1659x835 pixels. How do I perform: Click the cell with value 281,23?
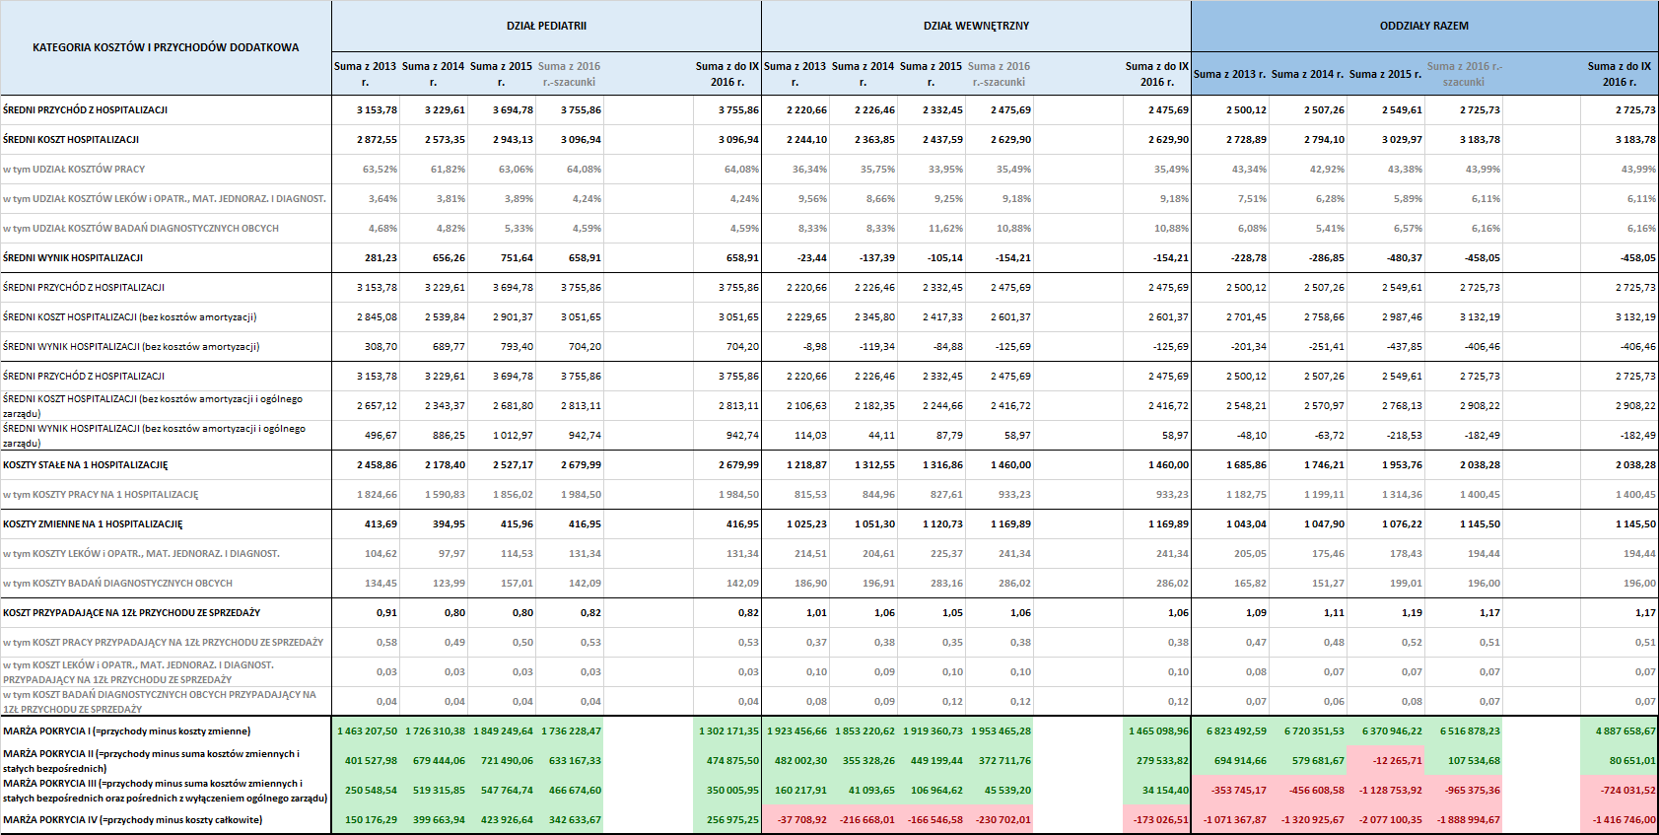[x=366, y=258]
